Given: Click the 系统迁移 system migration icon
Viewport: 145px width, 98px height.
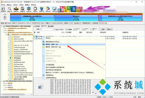Looking at the screenshot, I should click(55, 9).
